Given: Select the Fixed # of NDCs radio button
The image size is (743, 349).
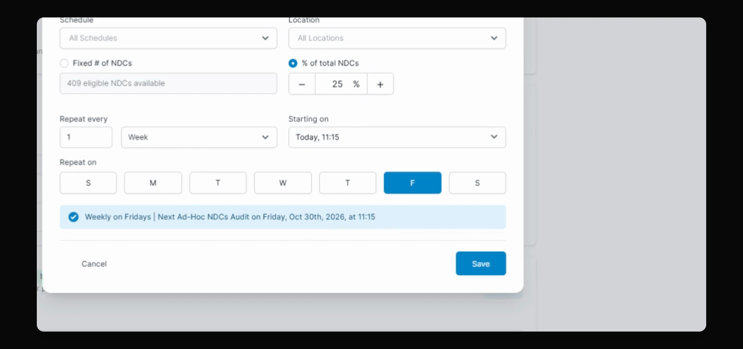Looking at the screenshot, I should [x=64, y=63].
